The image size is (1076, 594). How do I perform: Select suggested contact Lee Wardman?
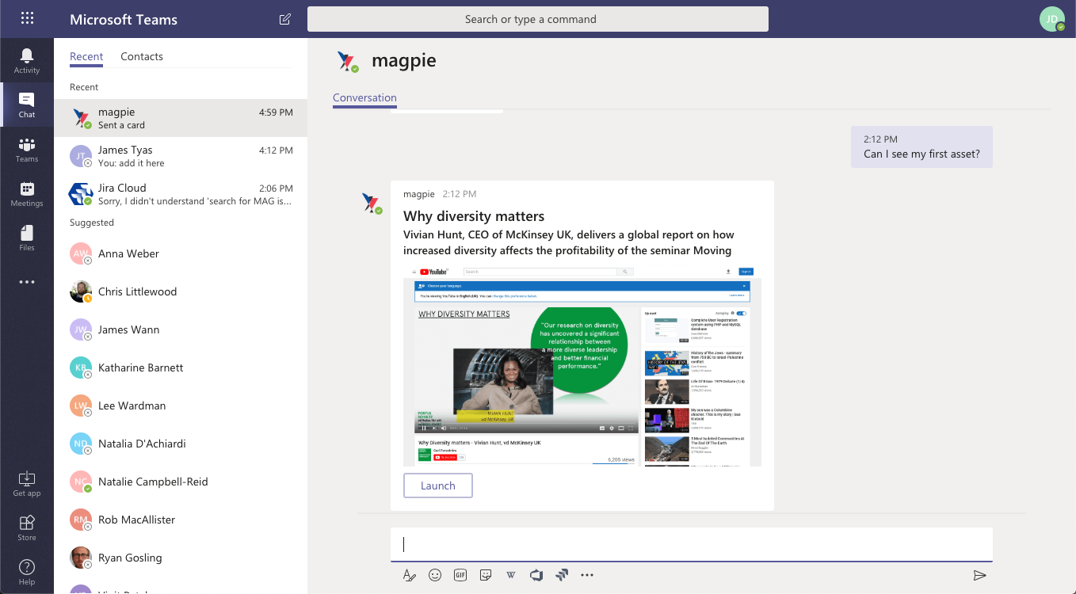tap(181, 406)
